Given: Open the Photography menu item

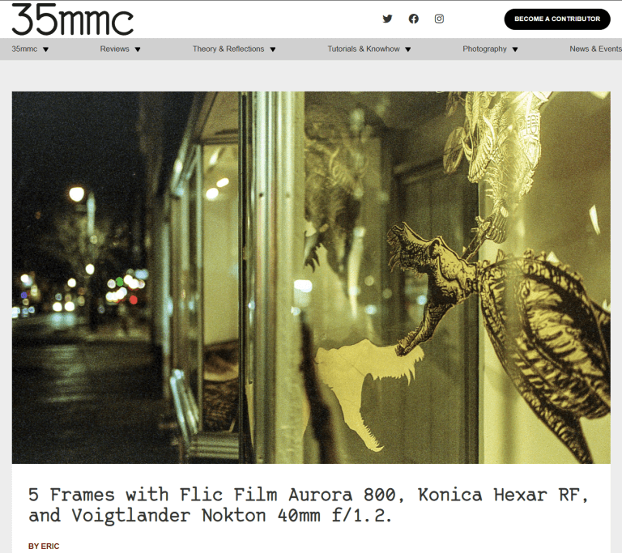Looking at the screenshot, I should click(484, 49).
